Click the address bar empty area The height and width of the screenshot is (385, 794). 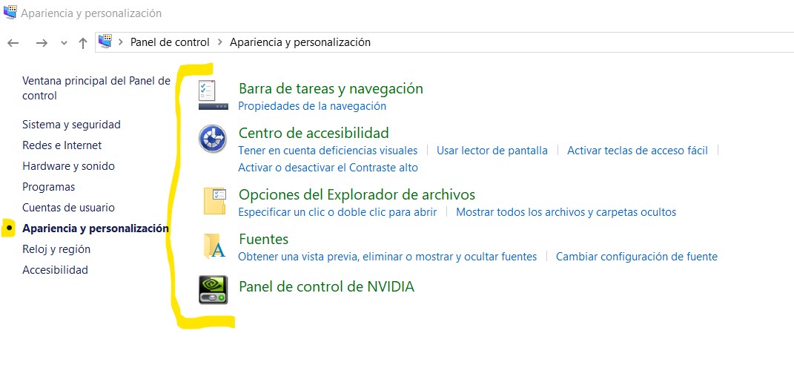(x=578, y=42)
